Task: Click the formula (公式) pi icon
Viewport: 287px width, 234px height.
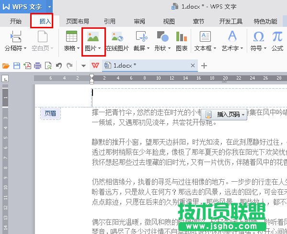Action: click(x=277, y=36)
